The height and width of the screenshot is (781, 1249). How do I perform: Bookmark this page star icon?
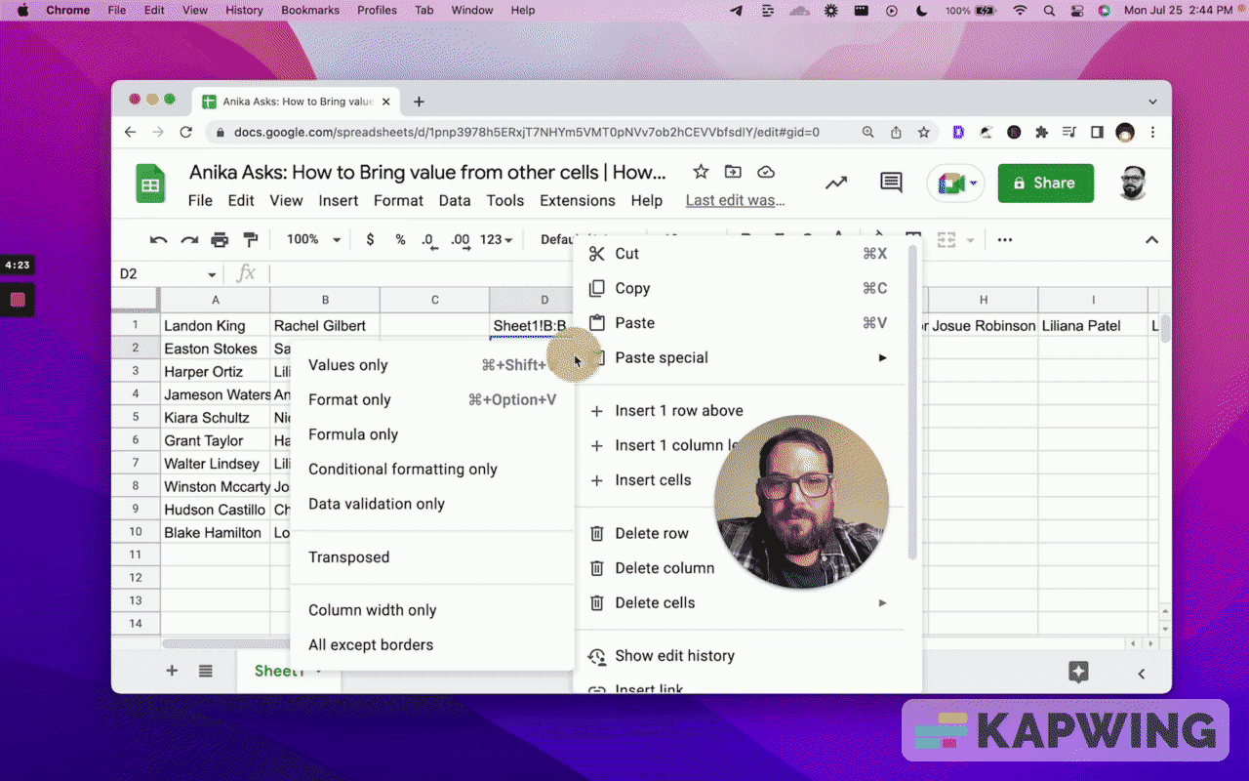pos(923,132)
